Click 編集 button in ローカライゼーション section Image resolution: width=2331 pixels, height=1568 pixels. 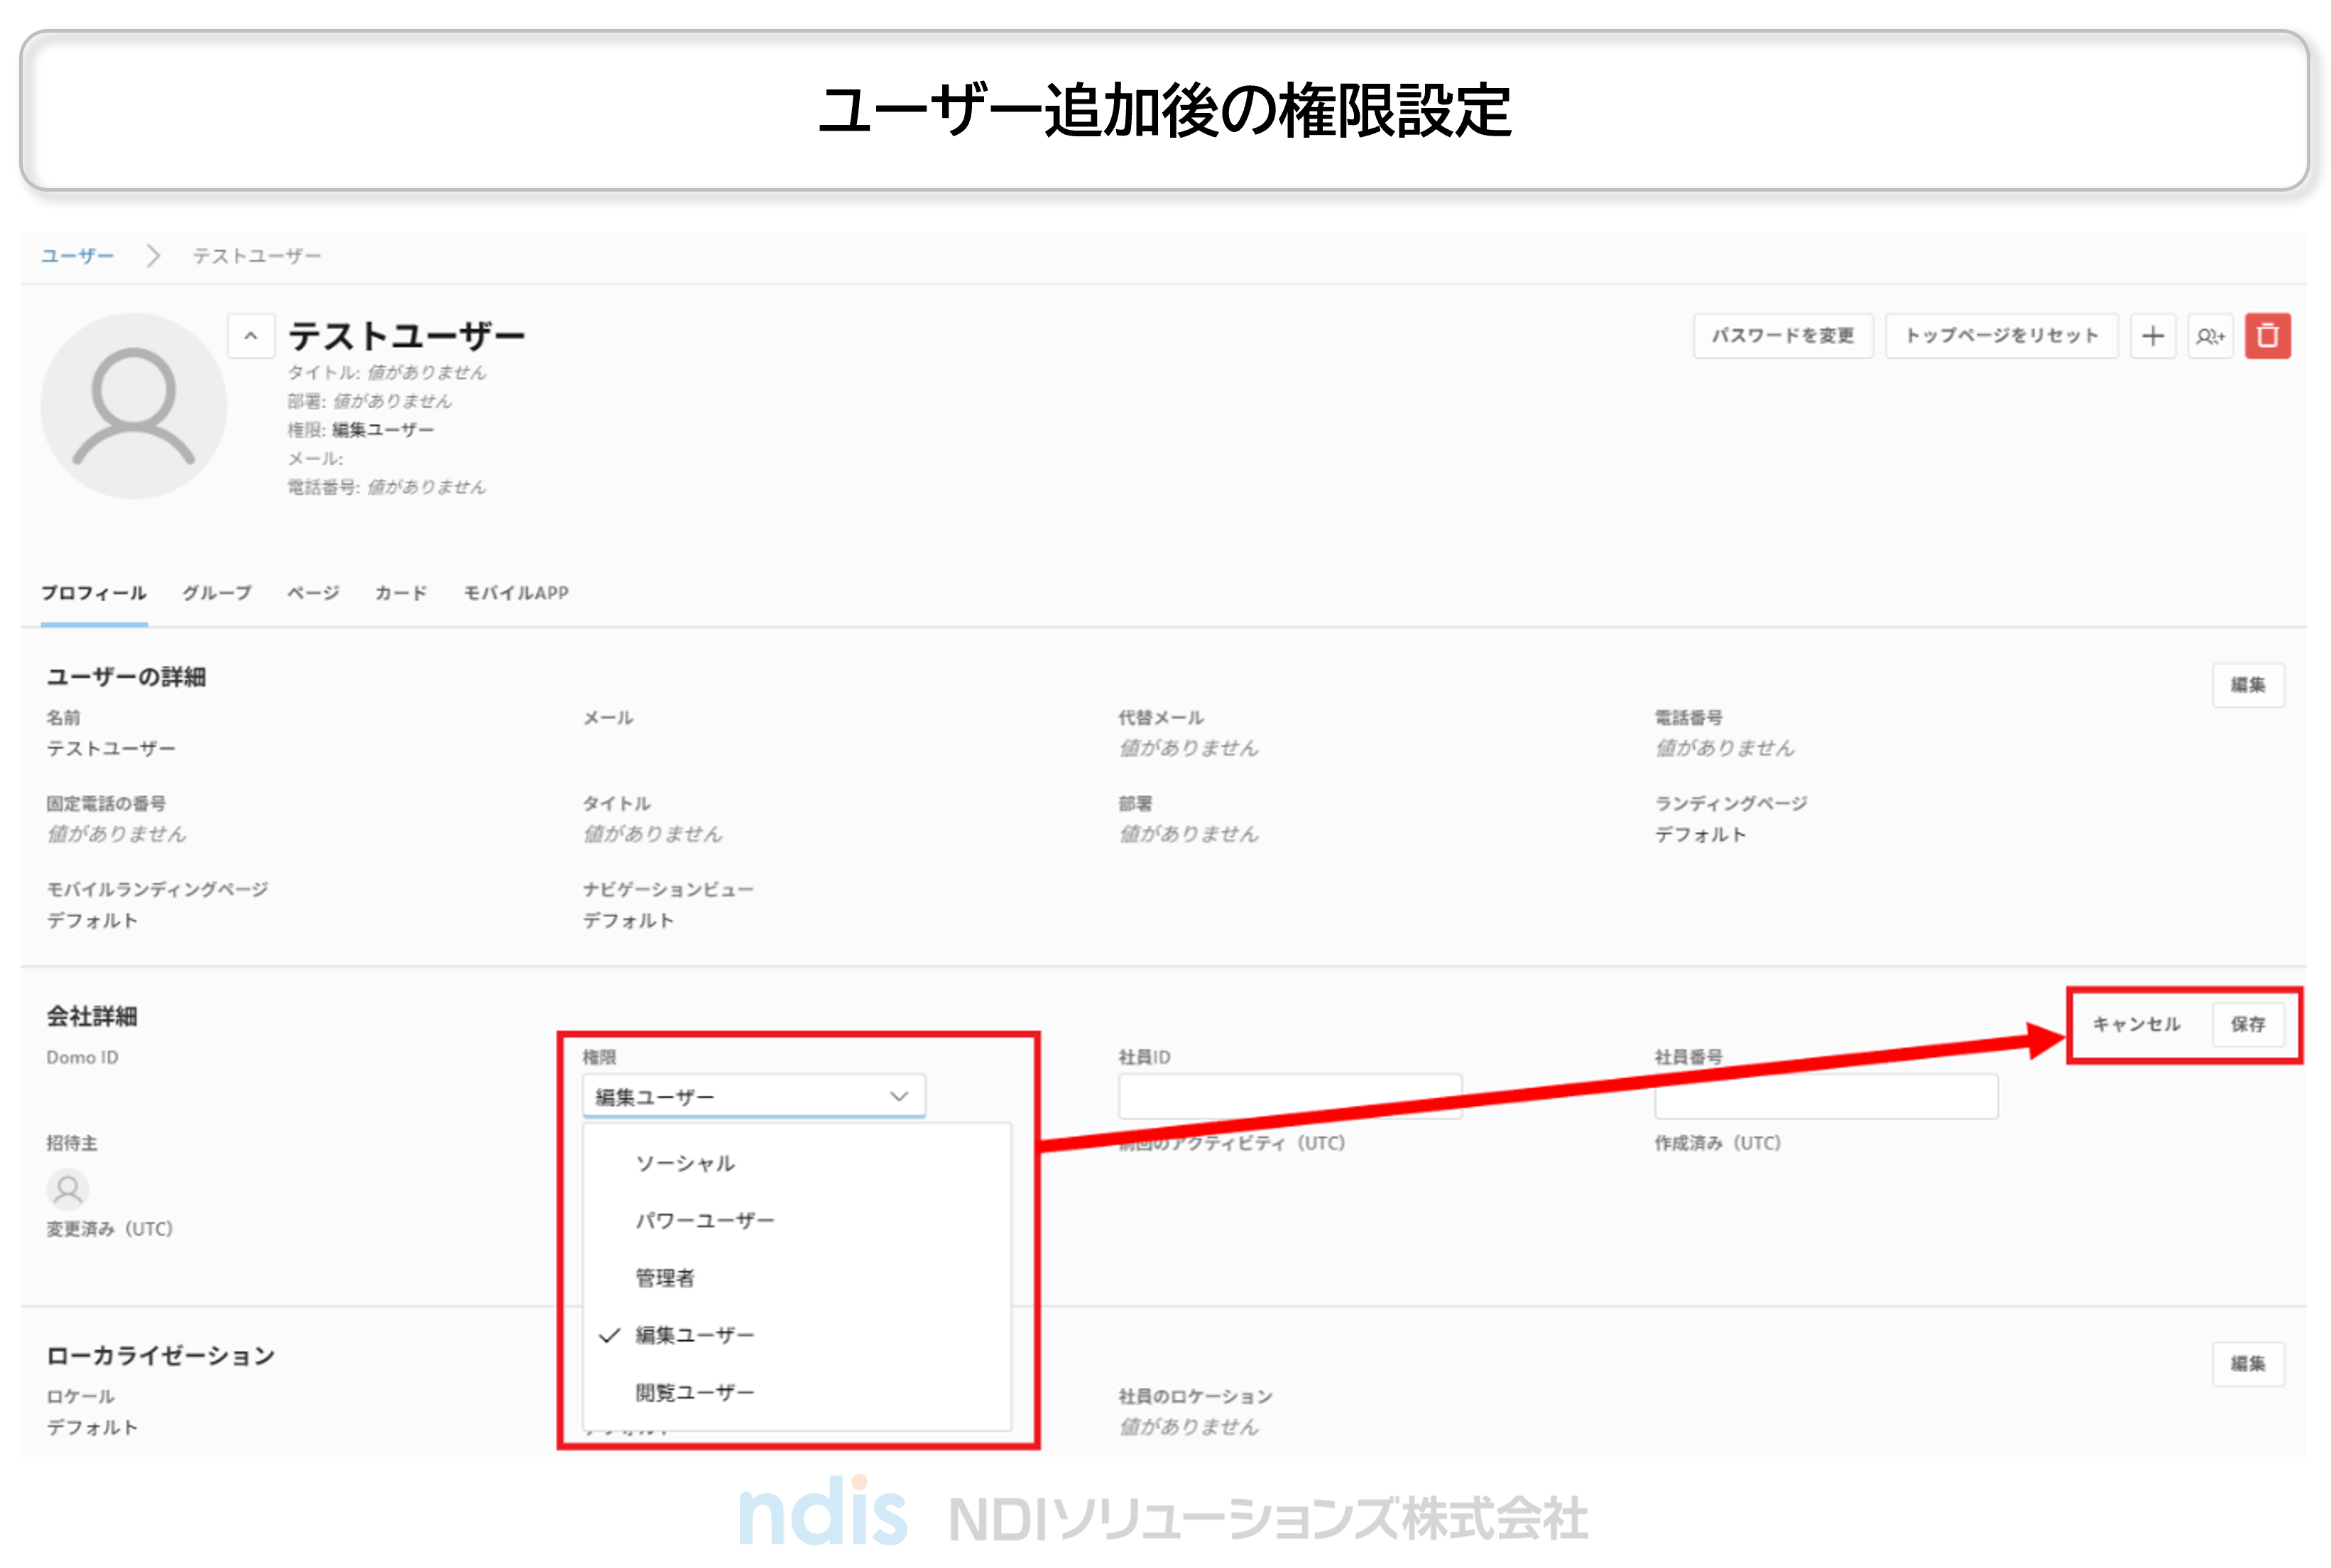click(x=2248, y=1364)
